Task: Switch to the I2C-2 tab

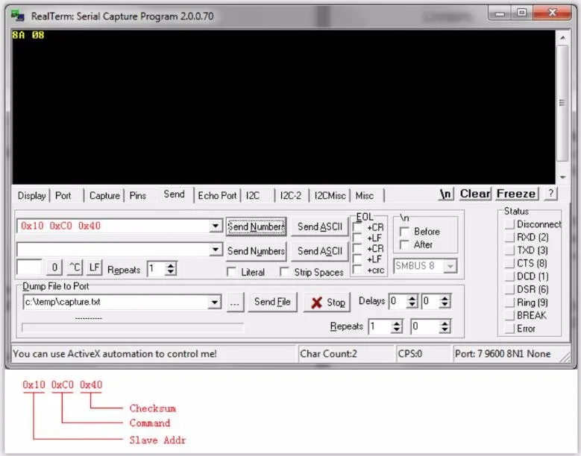Action: click(291, 195)
